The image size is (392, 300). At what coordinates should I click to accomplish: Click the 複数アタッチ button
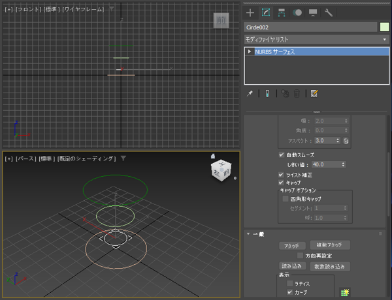coord(330,245)
